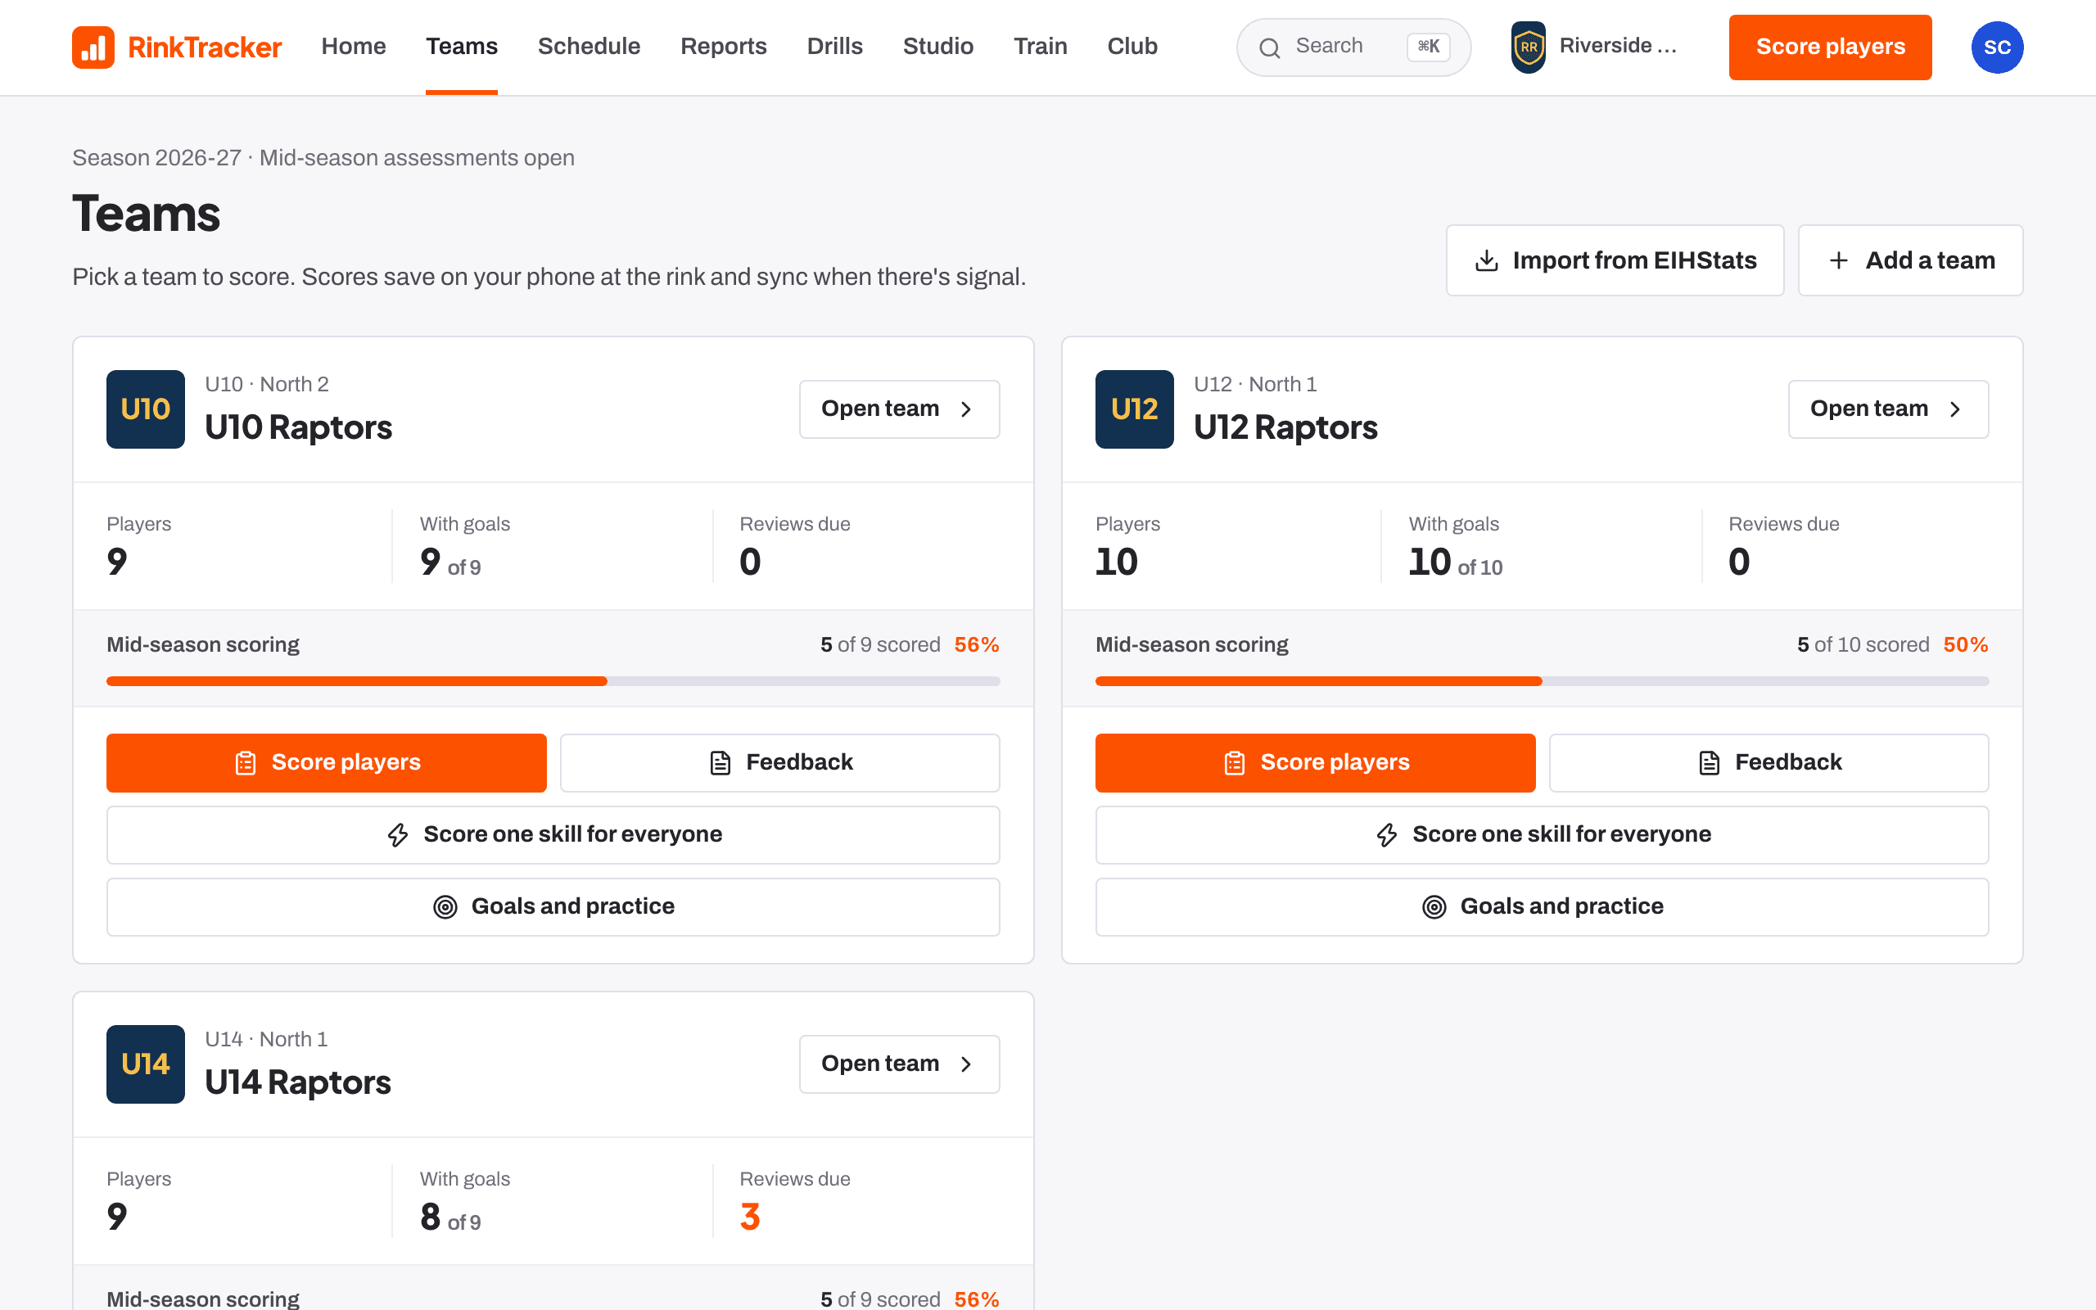
Task: Click lightning icon in U10 Score one skill
Action: (398, 834)
